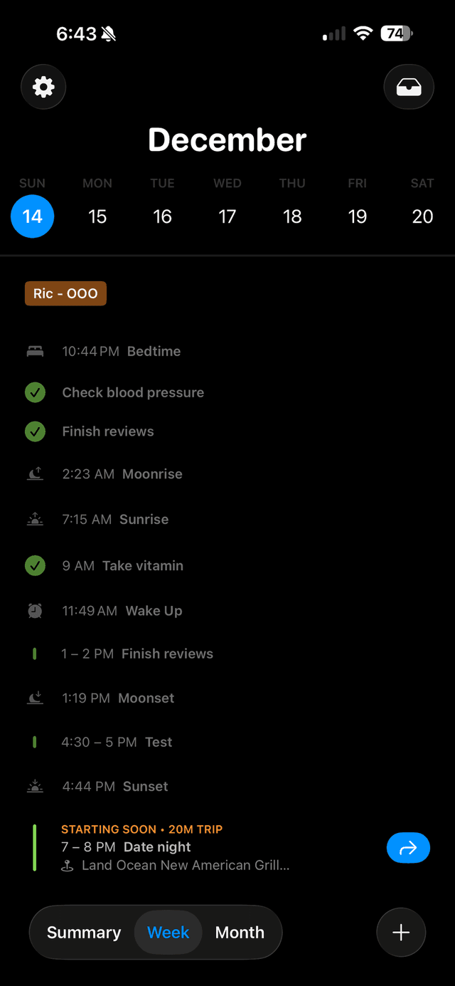This screenshot has height=986, width=455.
Task: Tap the alarm clock icon beside Wake Up
Action: coord(35,611)
